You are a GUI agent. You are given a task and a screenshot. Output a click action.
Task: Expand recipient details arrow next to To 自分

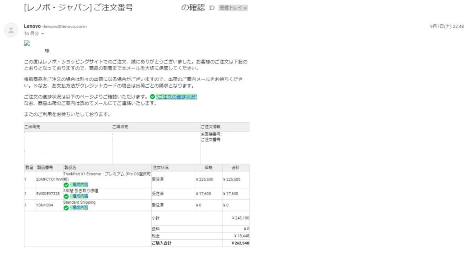(x=43, y=34)
